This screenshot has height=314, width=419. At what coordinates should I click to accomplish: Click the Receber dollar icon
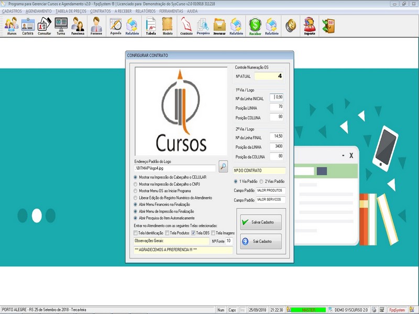pos(255,25)
